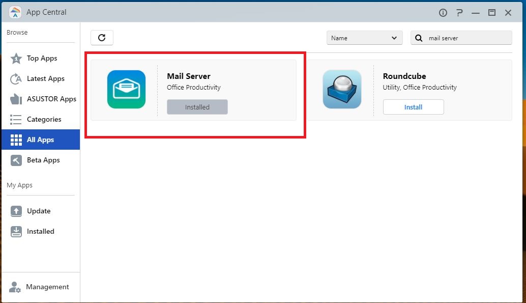The height and width of the screenshot is (303, 526).
Task: Click the Installed button for Mail Server
Action: pyautogui.click(x=197, y=107)
